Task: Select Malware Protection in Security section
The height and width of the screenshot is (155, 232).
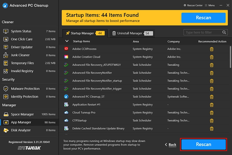Action: coord(25,88)
